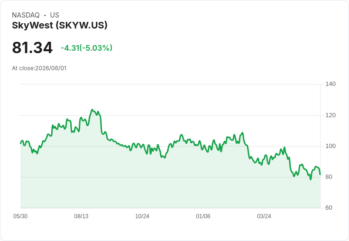The width and height of the screenshot is (349, 241).
Task: Click the SkyWest (SKYW.US) title
Action: click(60, 26)
